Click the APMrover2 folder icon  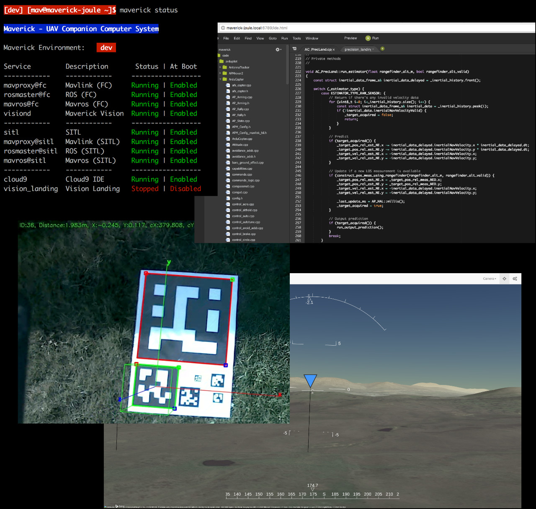click(x=225, y=73)
